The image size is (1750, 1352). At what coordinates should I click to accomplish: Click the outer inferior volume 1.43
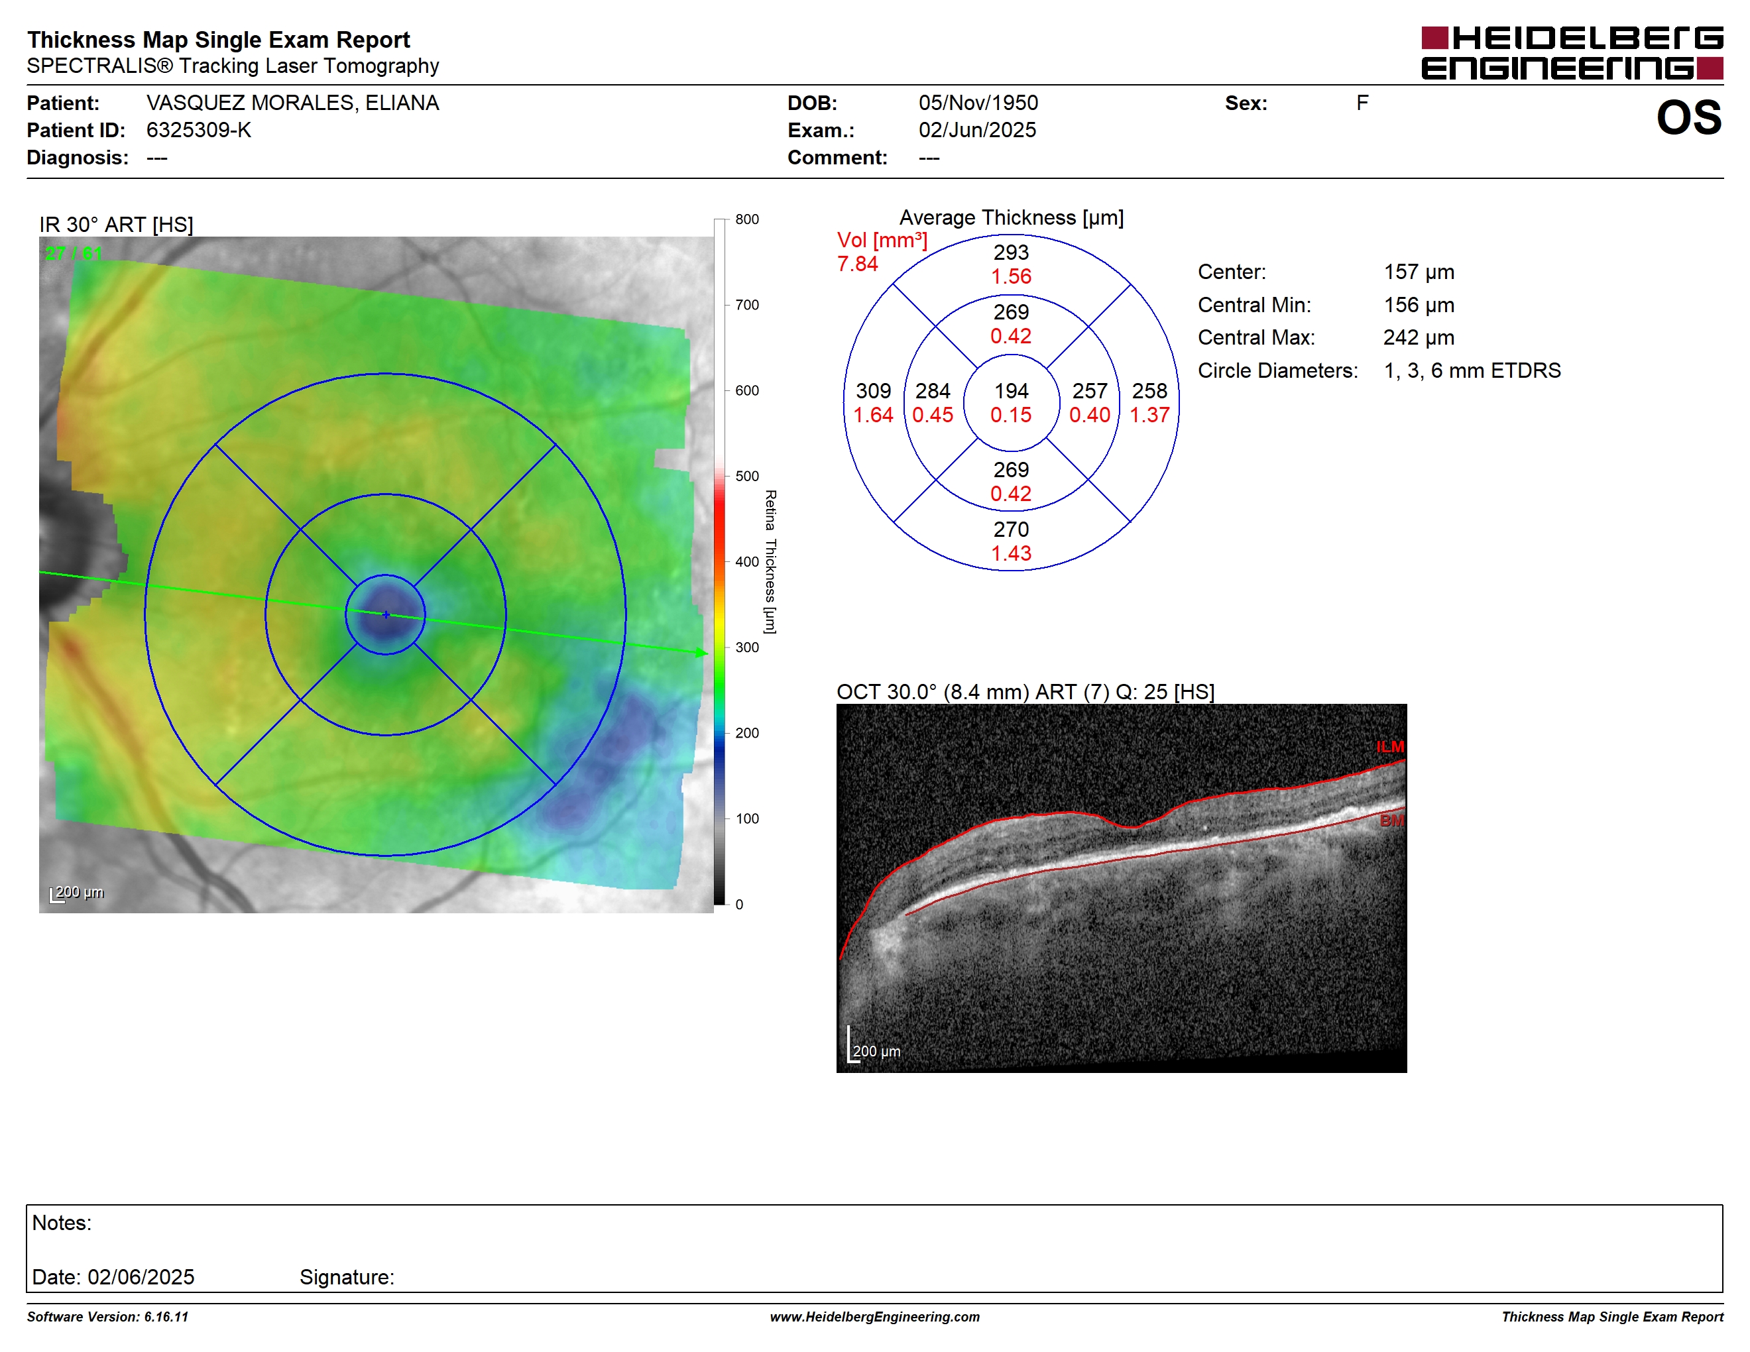click(1011, 553)
